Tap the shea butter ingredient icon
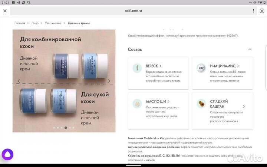267x167 pixels. 137,103
